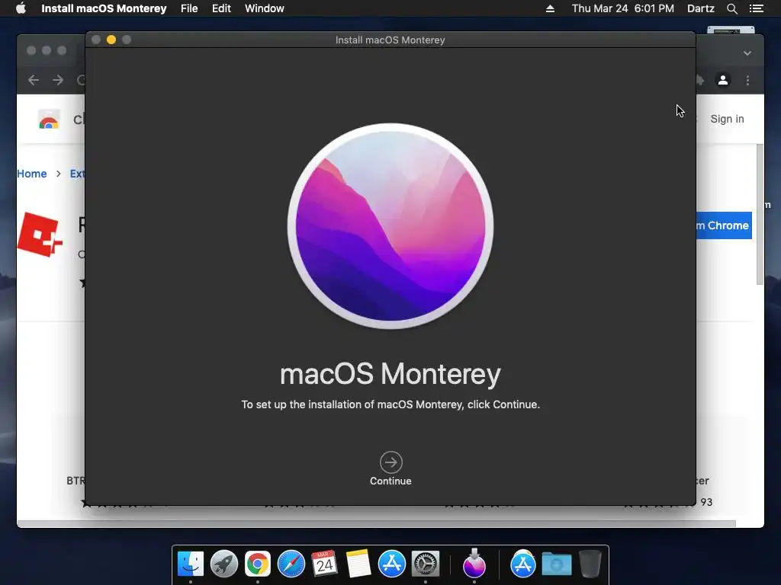The image size is (781, 585).
Task: Open Google Chrome from the Dock
Action: click(x=258, y=564)
